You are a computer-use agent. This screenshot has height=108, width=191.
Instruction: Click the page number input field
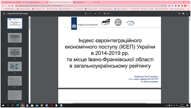(x=82, y=14)
